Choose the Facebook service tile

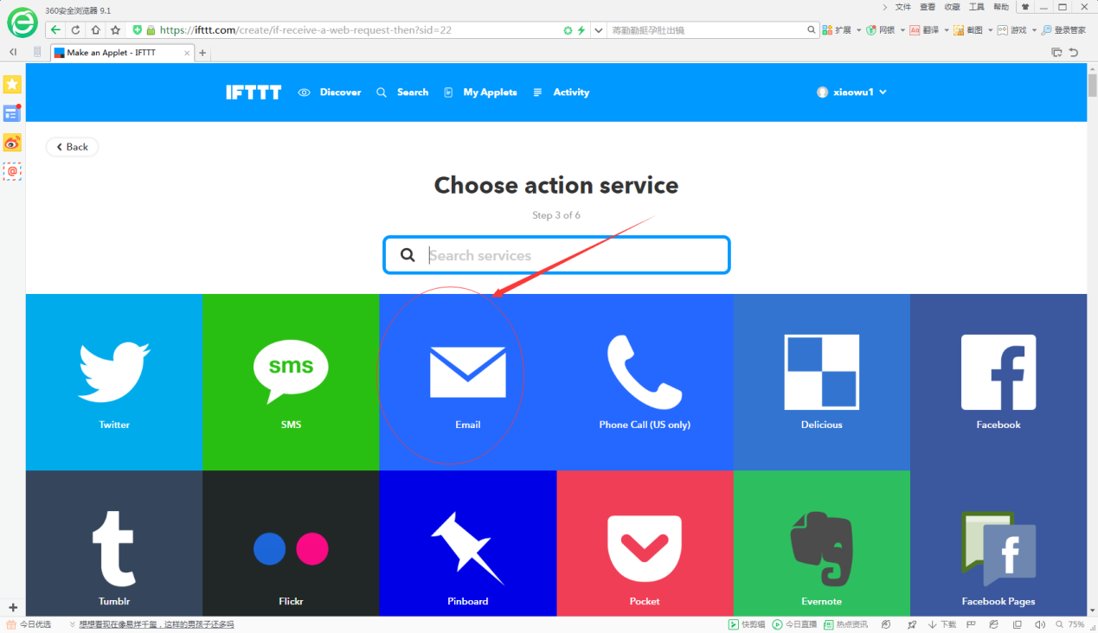pyautogui.click(x=998, y=381)
